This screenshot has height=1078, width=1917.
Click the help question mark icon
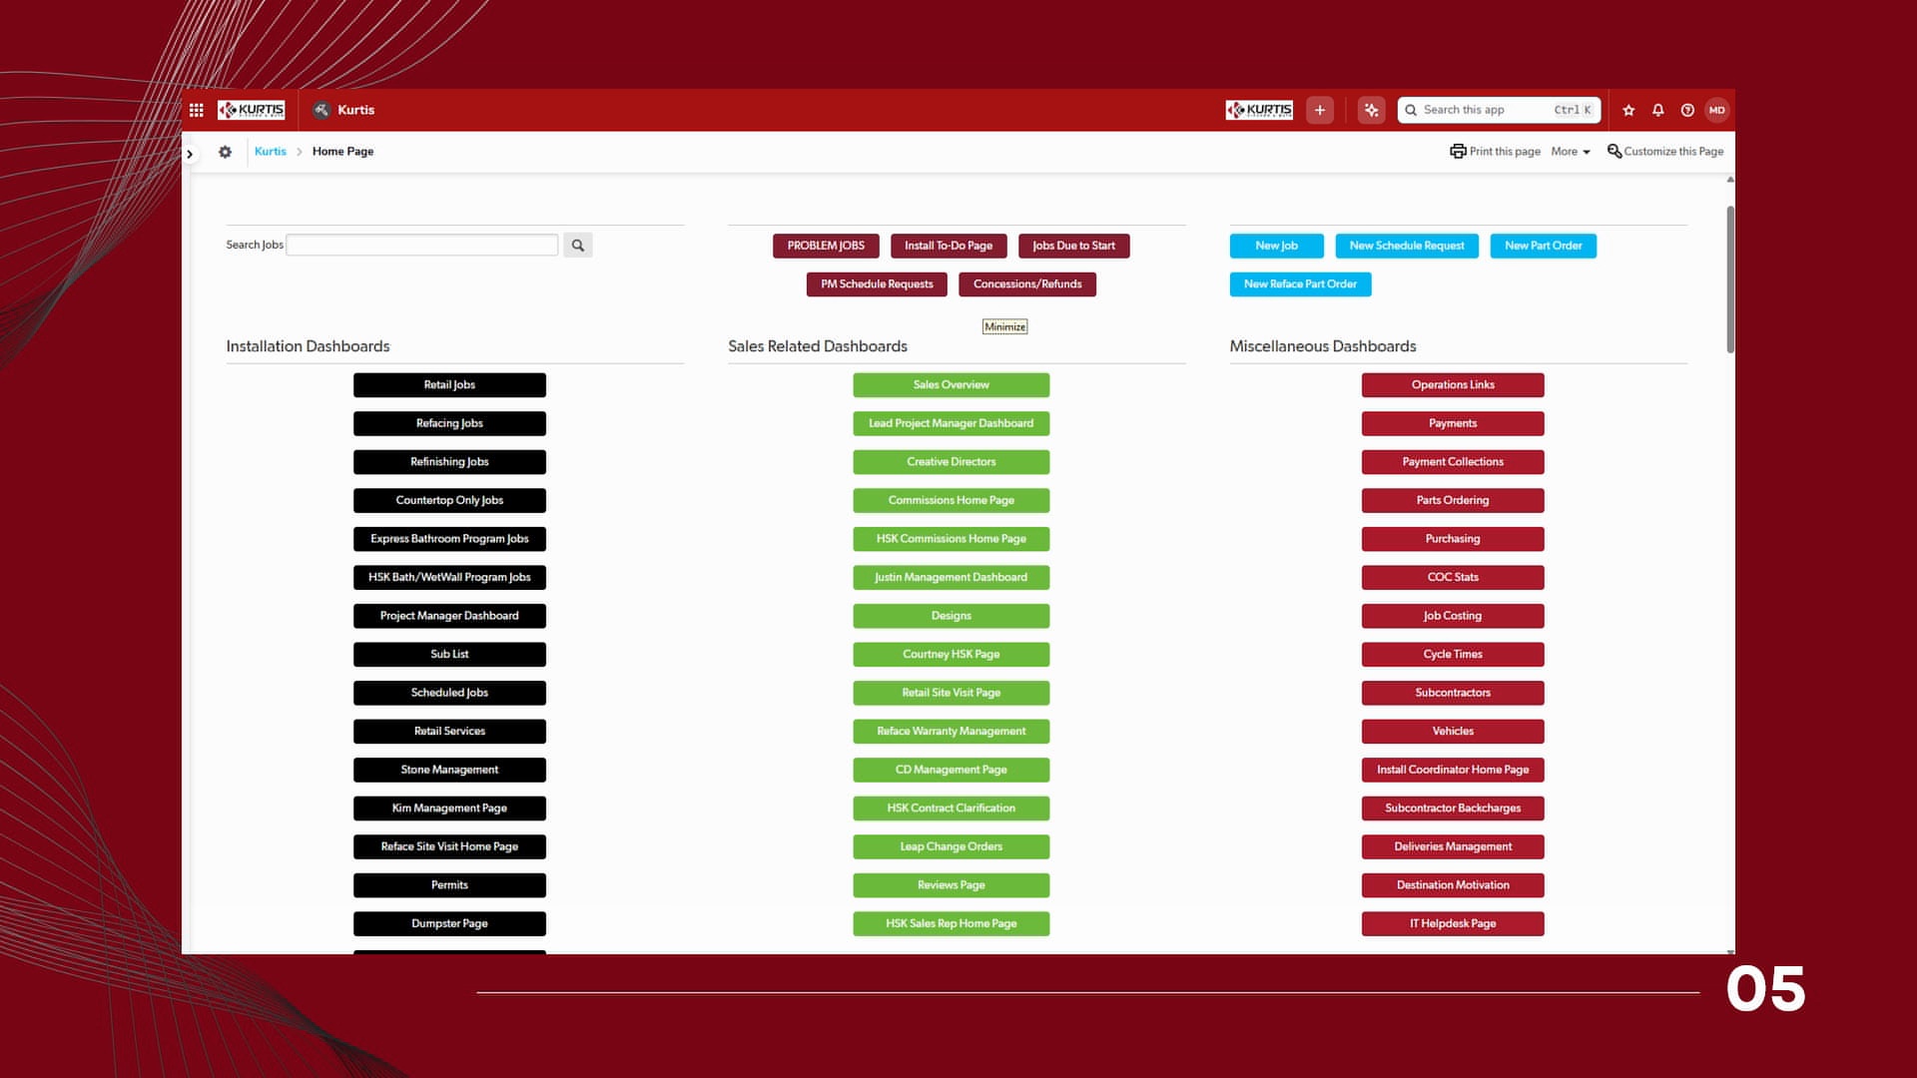pyautogui.click(x=1687, y=110)
